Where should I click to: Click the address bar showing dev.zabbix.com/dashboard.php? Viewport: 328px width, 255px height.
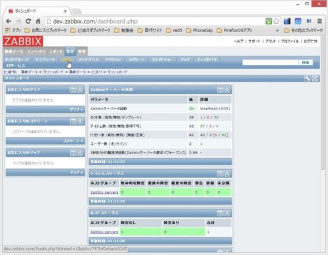(x=155, y=21)
